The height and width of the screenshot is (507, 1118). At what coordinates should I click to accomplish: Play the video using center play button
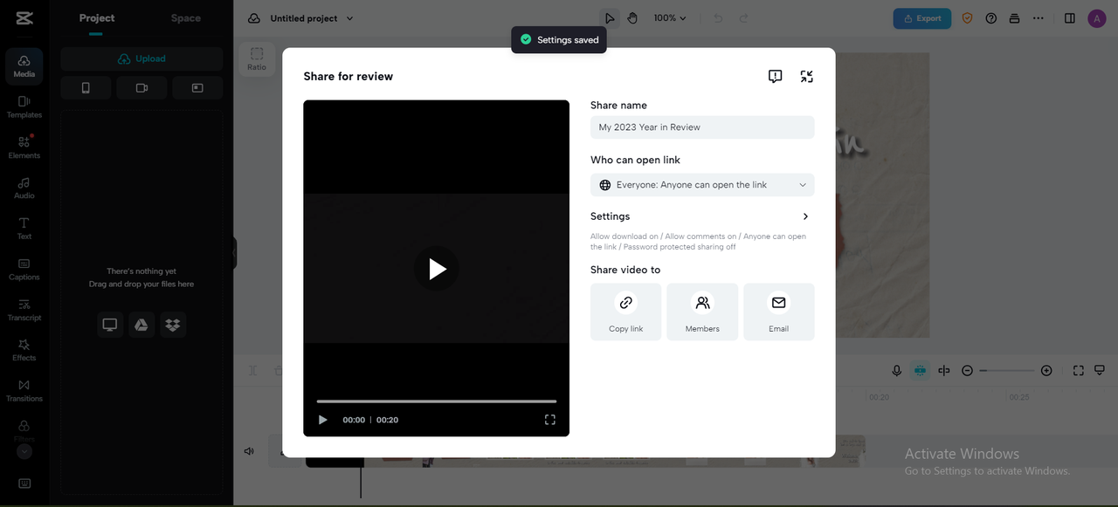coord(437,269)
